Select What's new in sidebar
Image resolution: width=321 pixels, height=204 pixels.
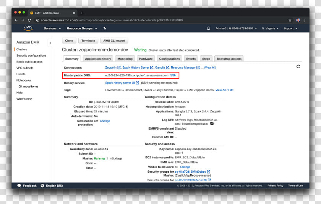[x=24, y=99]
